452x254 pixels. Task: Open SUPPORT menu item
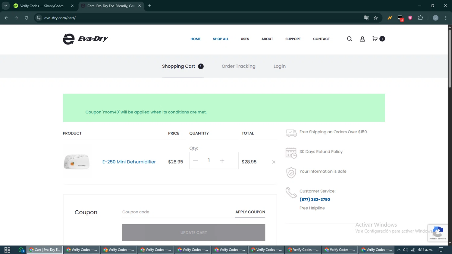coord(293,39)
